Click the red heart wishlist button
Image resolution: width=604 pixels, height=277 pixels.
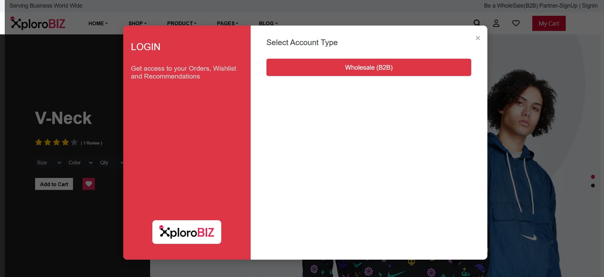coord(88,184)
